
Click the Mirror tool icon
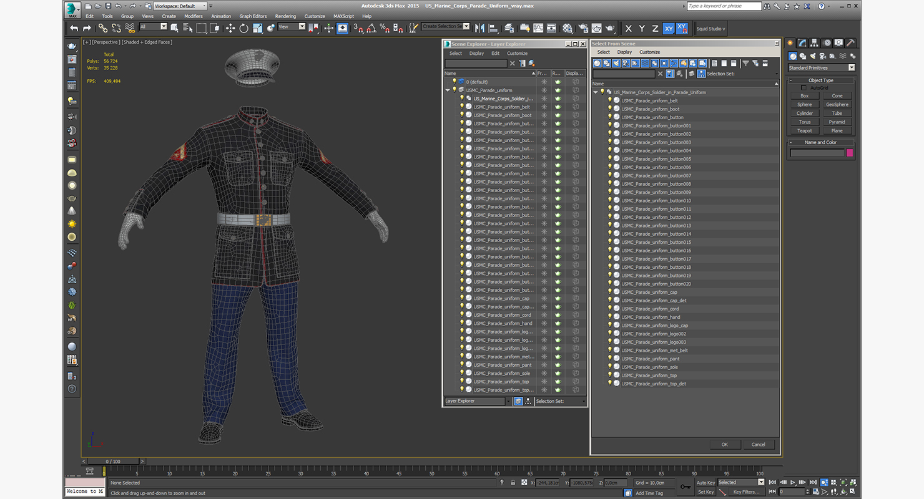479,28
